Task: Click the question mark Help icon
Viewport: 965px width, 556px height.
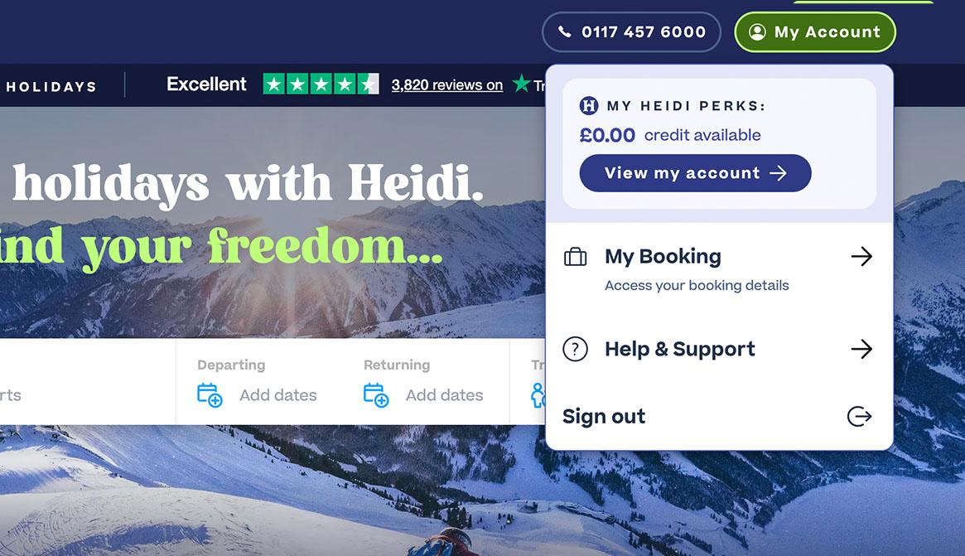Action: tap(576, 349)
